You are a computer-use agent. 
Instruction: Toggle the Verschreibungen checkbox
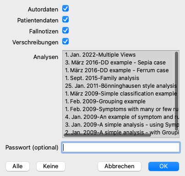[65, 42]
